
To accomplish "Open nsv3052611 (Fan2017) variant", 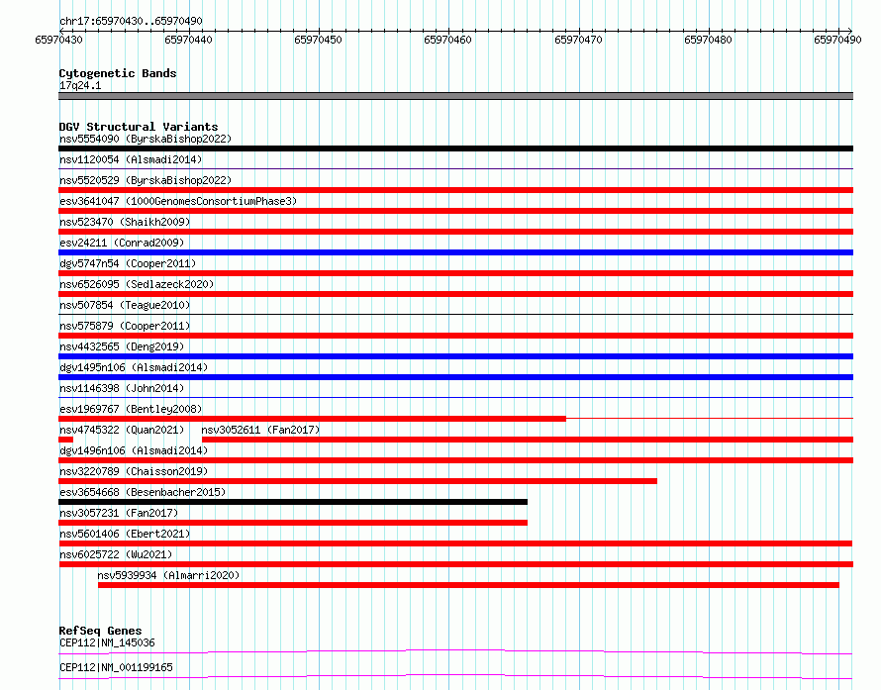I will pos(260,430).
